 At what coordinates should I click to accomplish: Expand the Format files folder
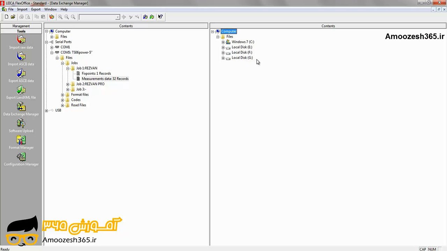[63, 95]
